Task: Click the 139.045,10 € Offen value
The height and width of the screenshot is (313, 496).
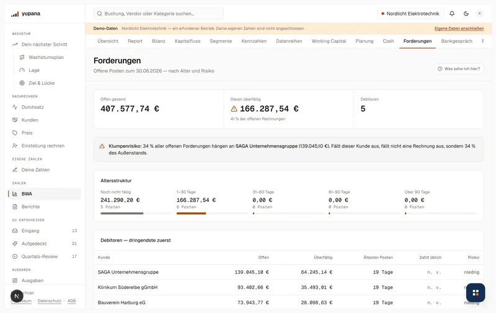Action: point(252,272)
